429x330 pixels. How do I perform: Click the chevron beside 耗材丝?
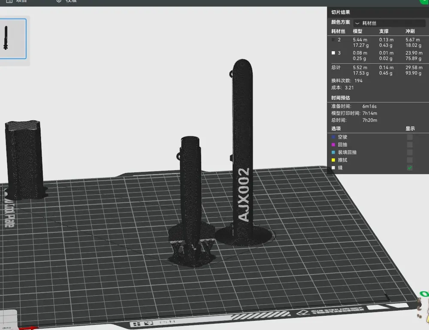pyautogui.click(x=357, y=23)
